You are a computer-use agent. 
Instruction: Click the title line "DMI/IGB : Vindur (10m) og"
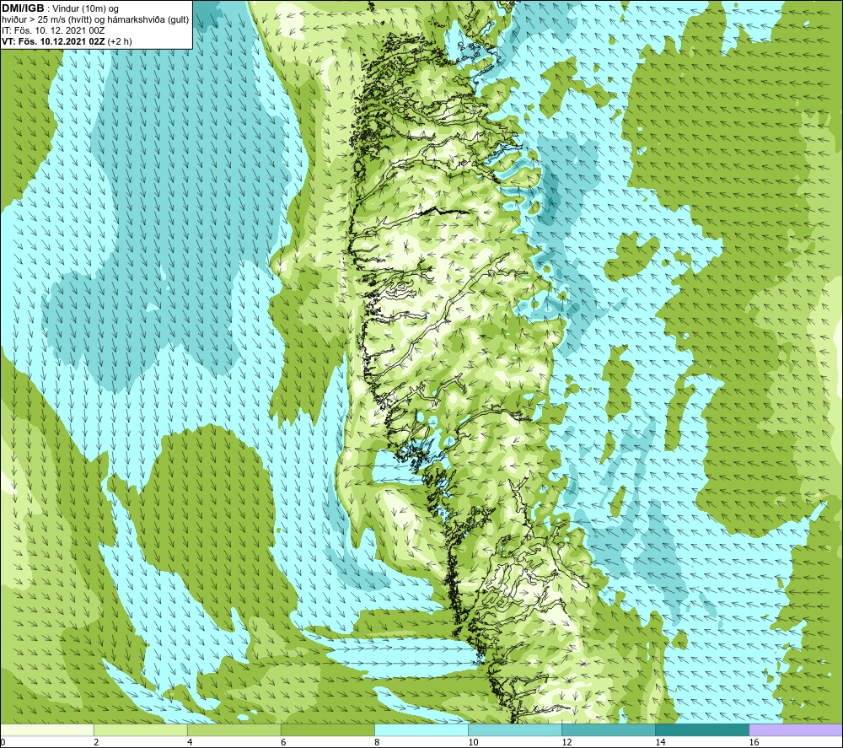[60, 8]
